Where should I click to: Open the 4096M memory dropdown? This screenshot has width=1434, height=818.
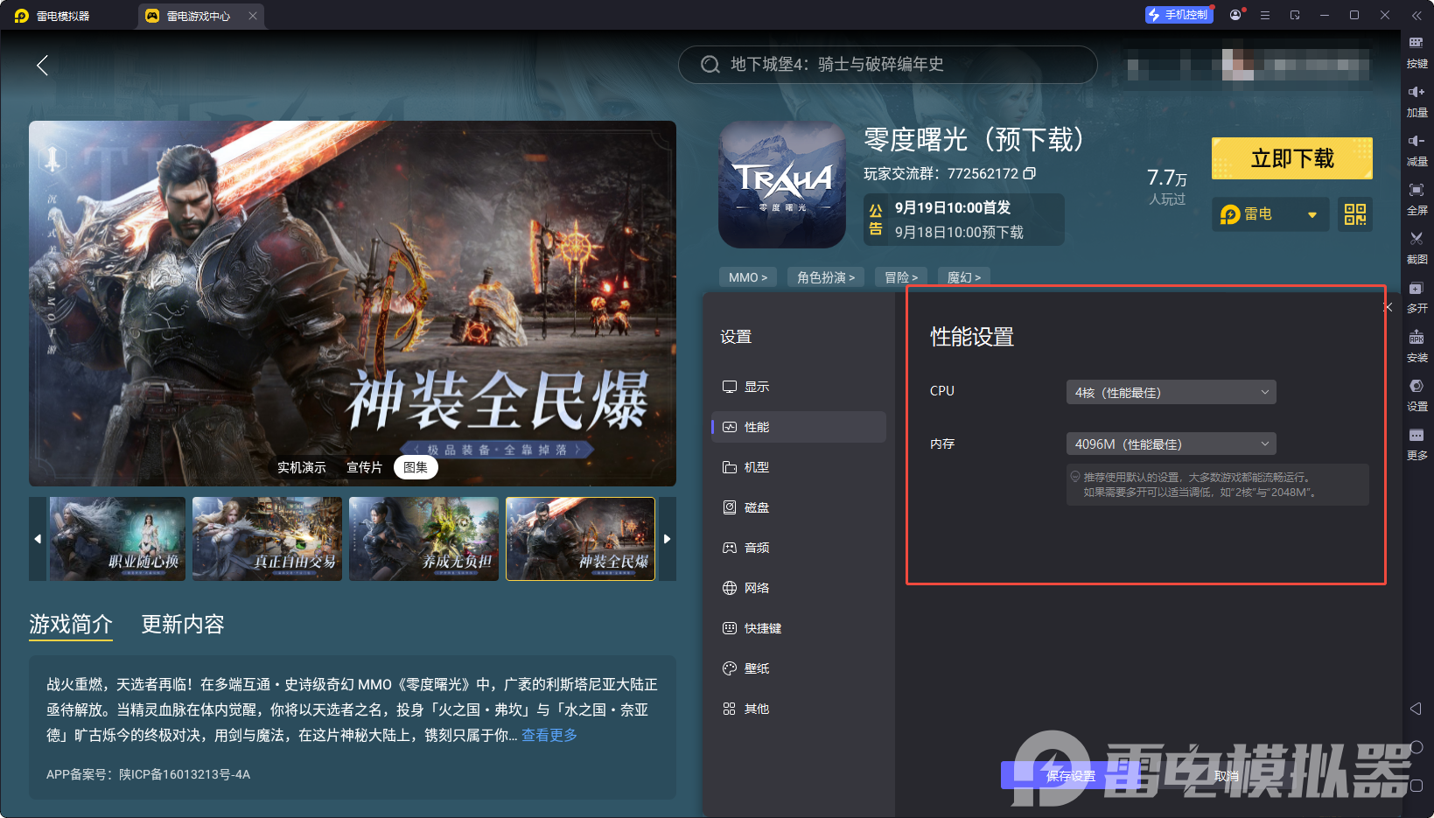pos(1170,444)
